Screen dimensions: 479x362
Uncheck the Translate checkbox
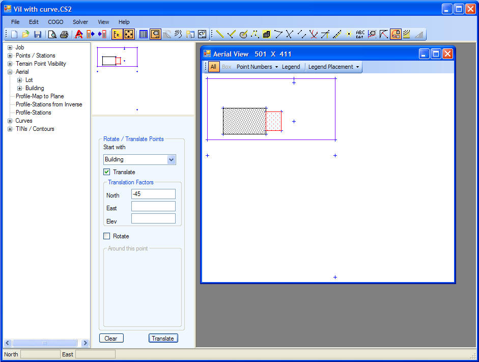[x=107, y=172]
